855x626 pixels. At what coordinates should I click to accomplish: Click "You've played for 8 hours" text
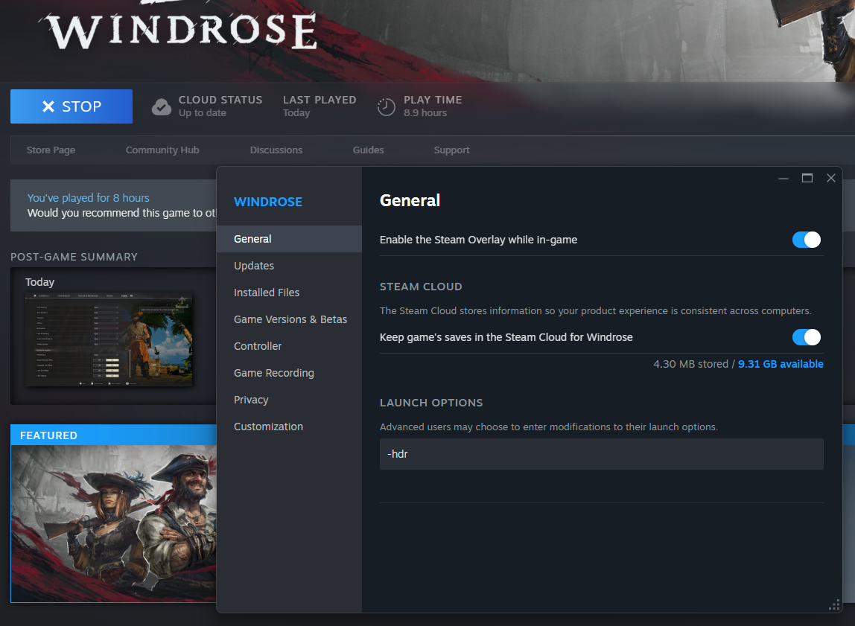89,198
